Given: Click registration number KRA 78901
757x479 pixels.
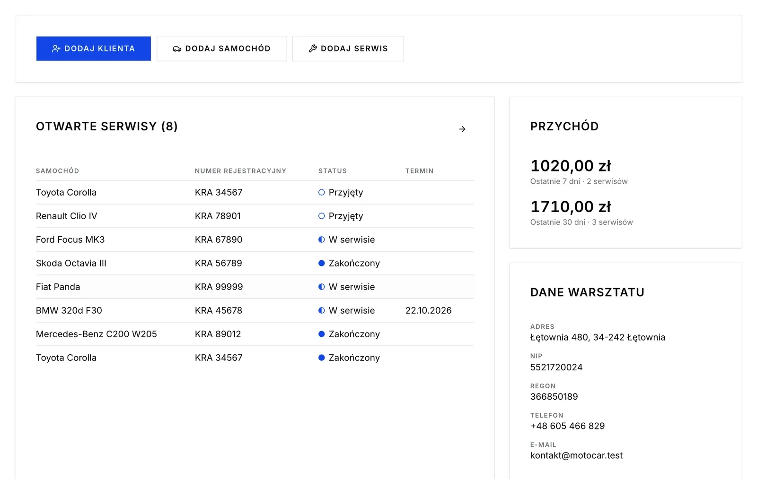Looking at the screenshot, I should 218,216.
